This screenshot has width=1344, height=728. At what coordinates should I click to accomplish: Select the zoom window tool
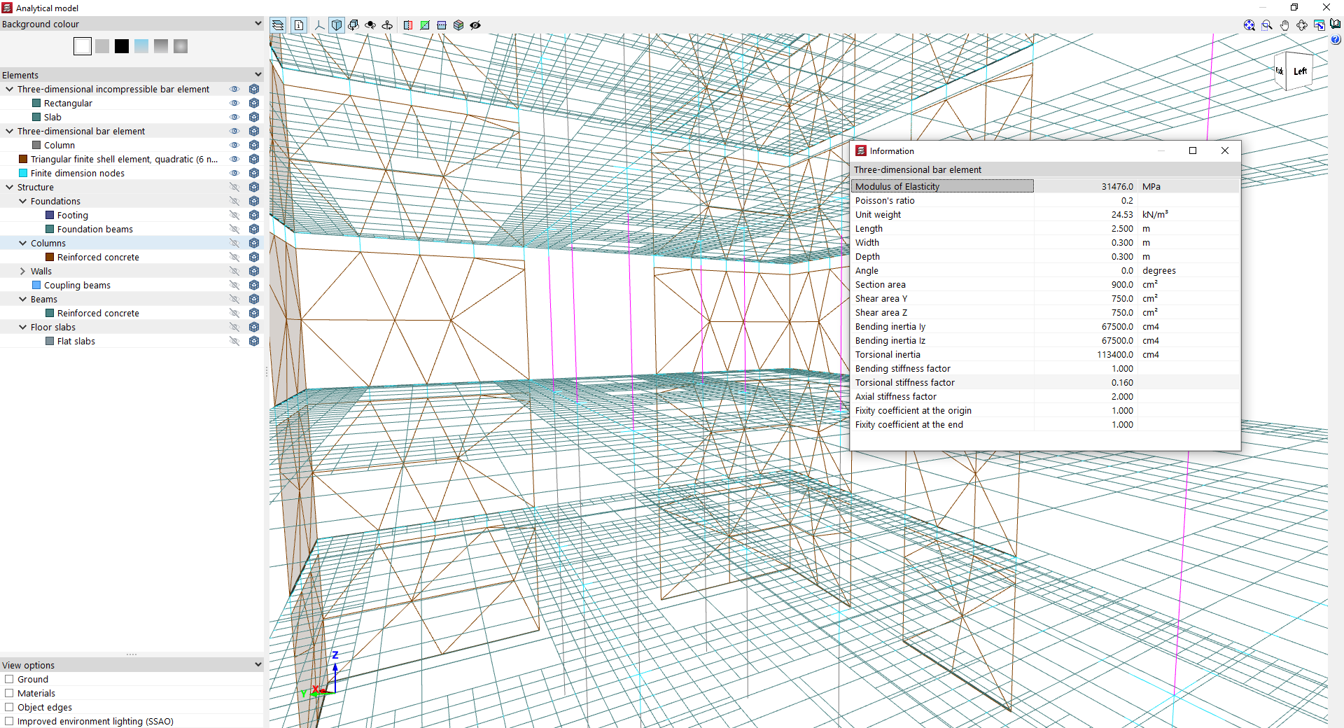coord(1266,25)
